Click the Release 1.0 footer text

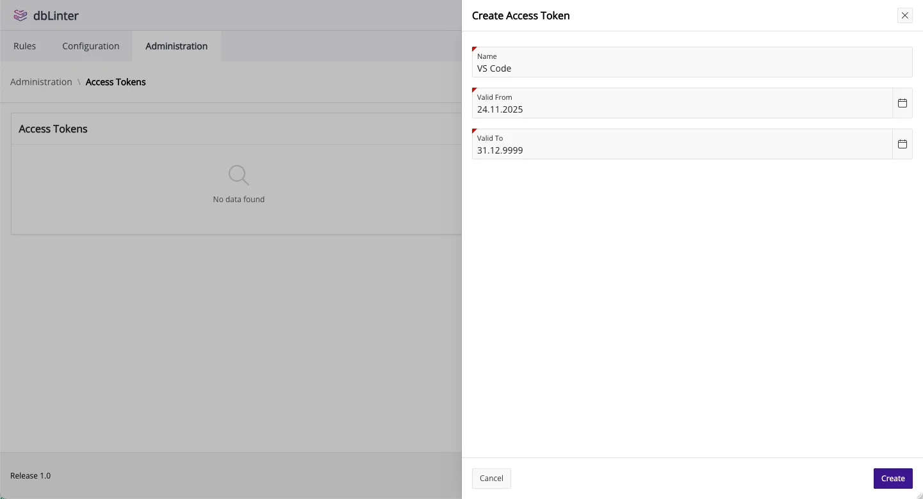(30, 476)
